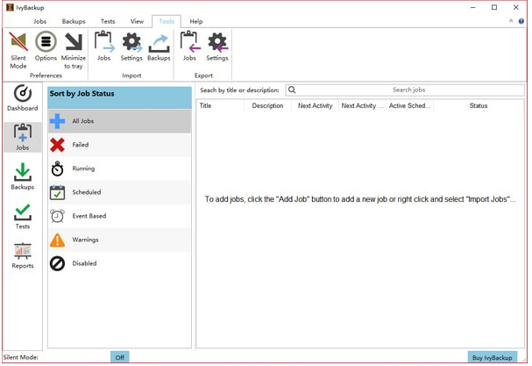Open the Options preferences icon
Viewport: 532px width, 366px height.
coord(46,49)
